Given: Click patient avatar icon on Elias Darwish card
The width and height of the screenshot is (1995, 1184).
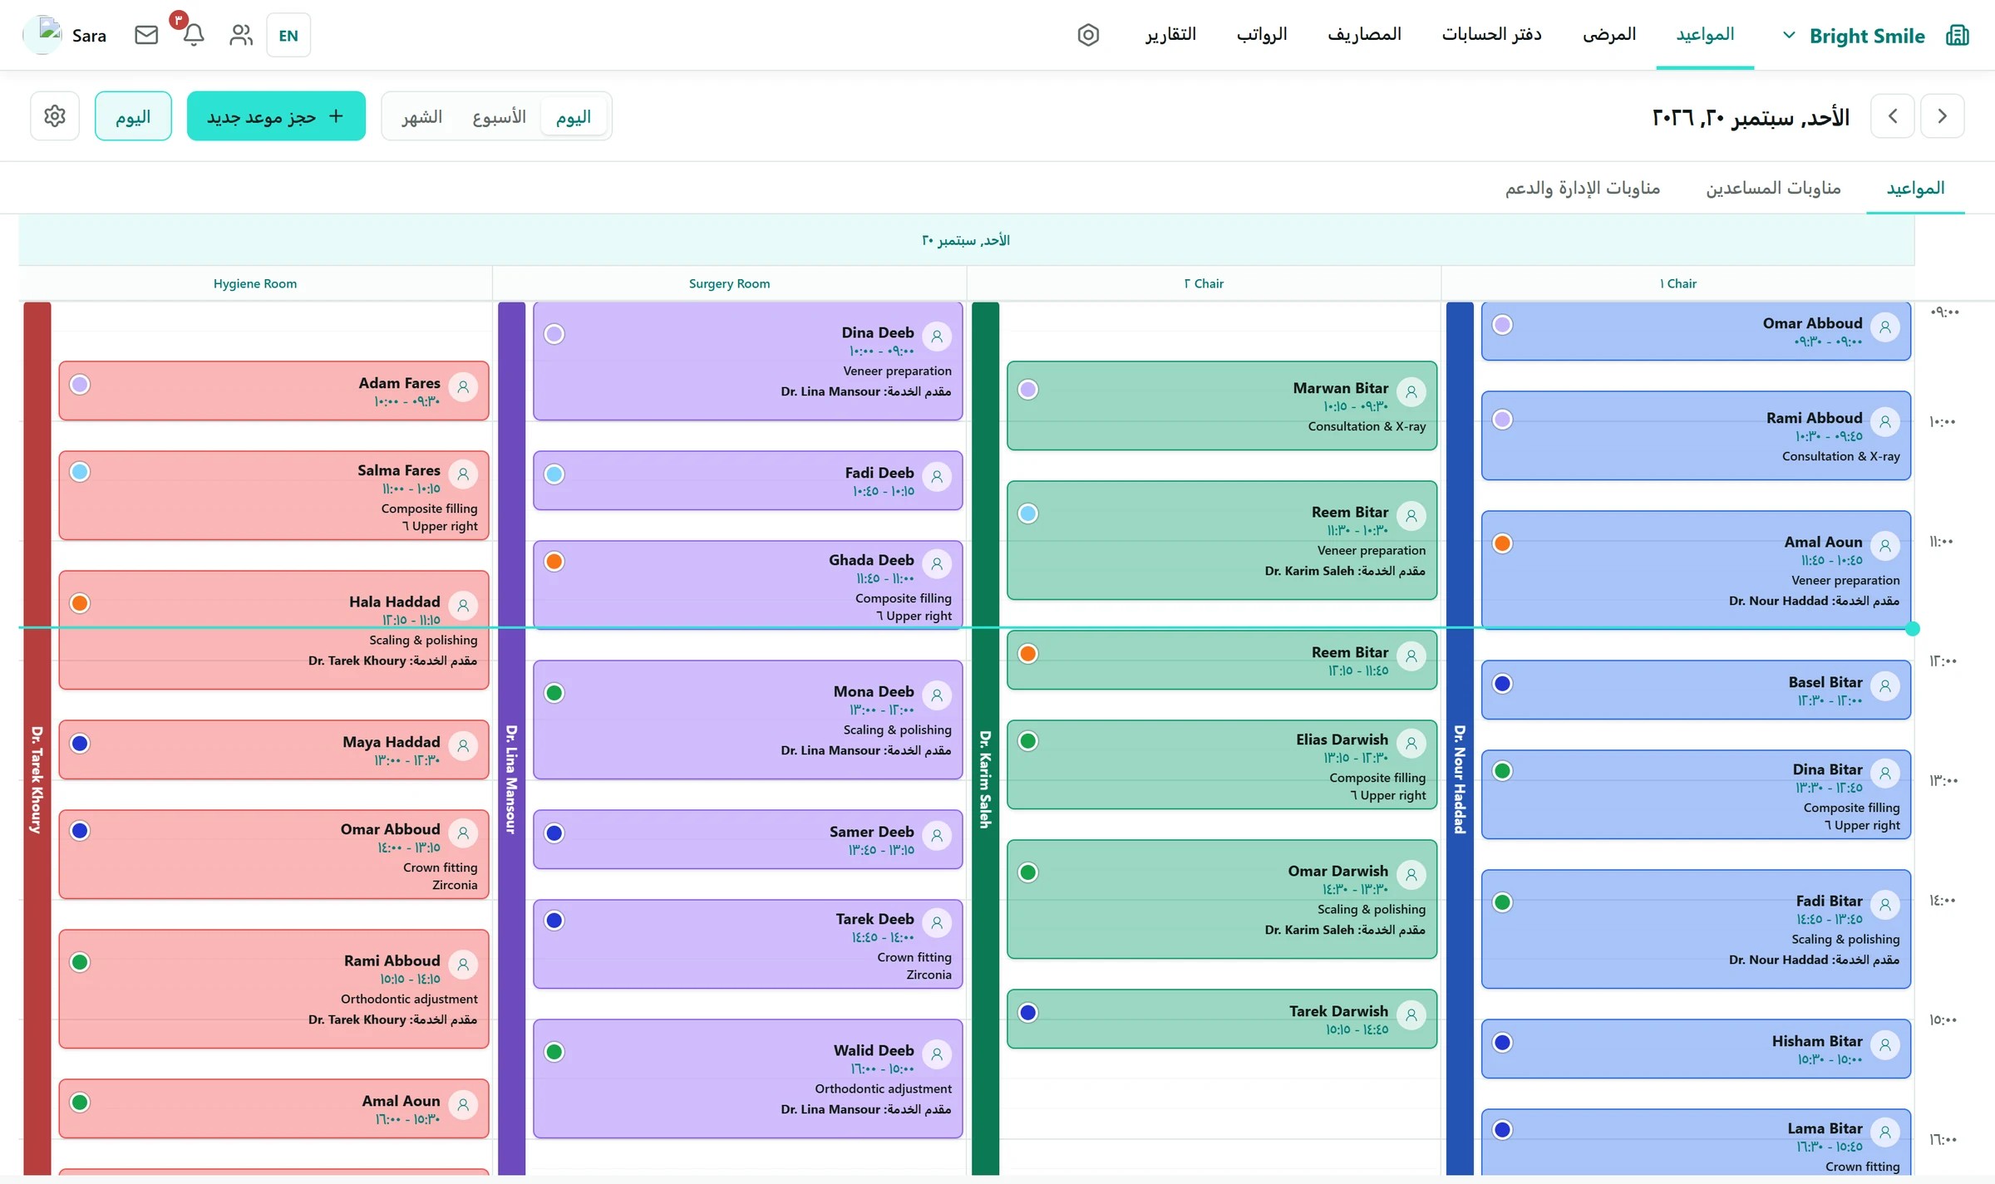Looking at the screenshot, I should coord(1411,744).
